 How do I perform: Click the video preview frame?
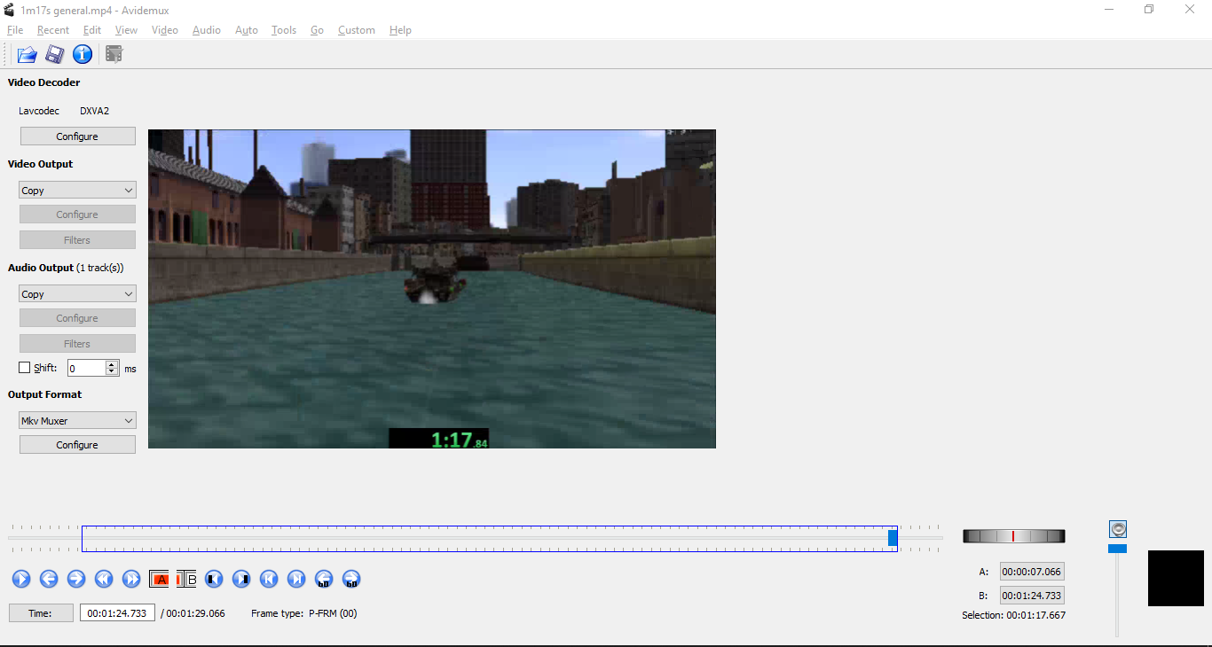[x=432, y=289]
